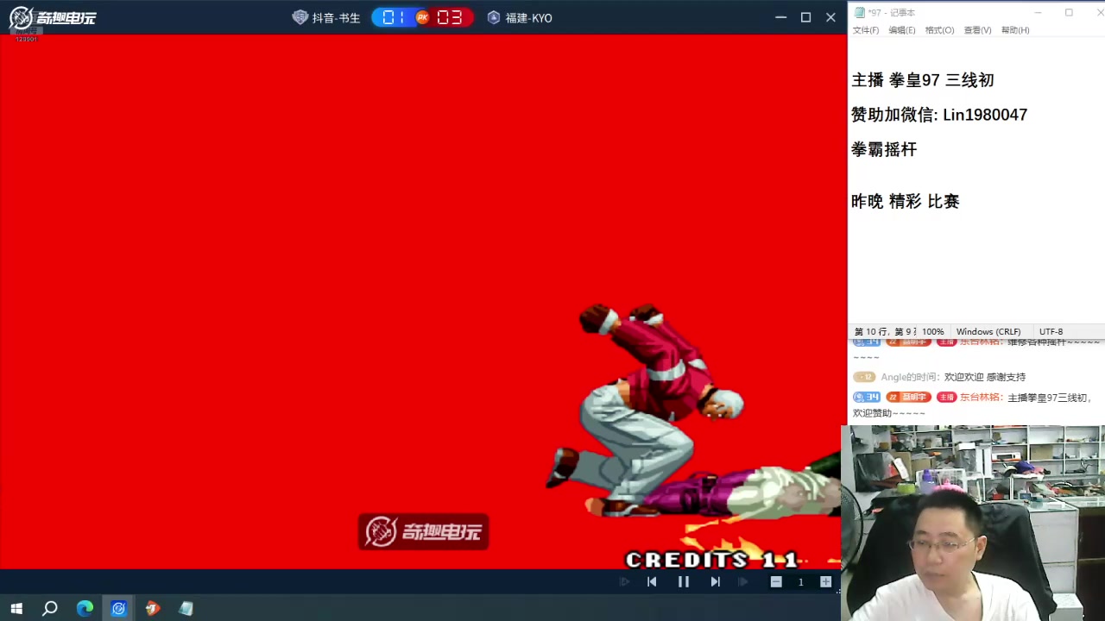
Task: Click text line 昨晚 精彩 比赛
Action: pyautogui.click(x=906, y=201)
